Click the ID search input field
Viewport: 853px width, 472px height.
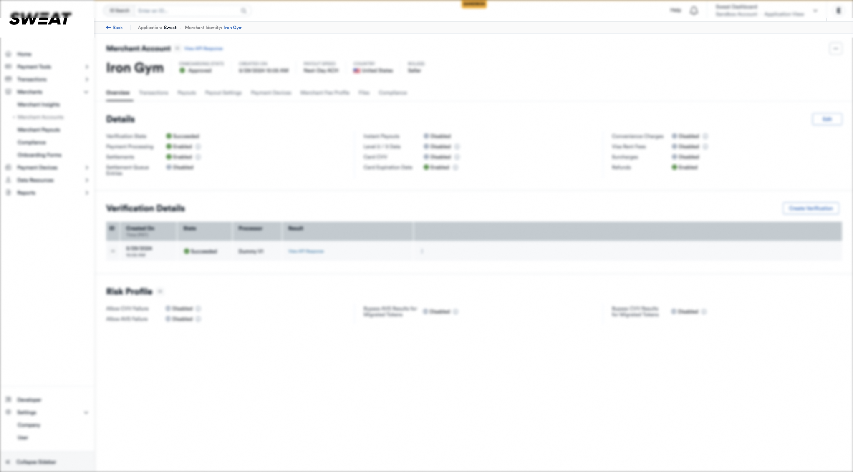[188, 11]
